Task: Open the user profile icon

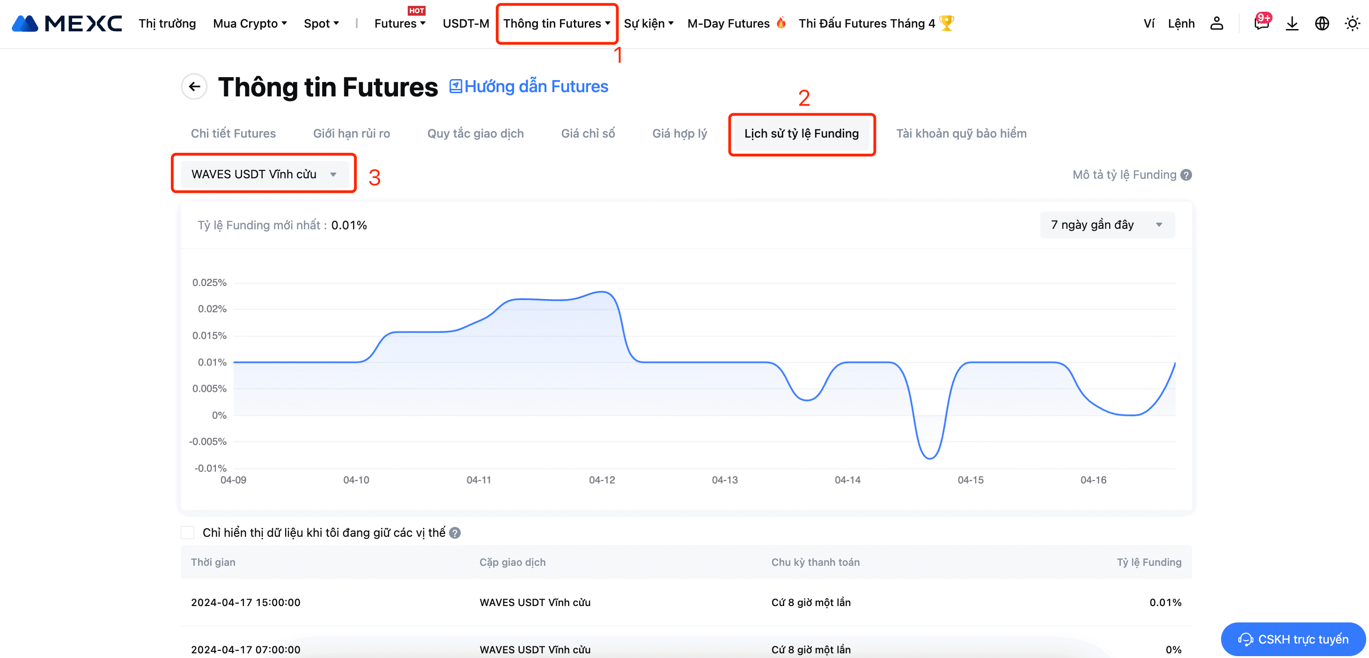Action: 1216,23
